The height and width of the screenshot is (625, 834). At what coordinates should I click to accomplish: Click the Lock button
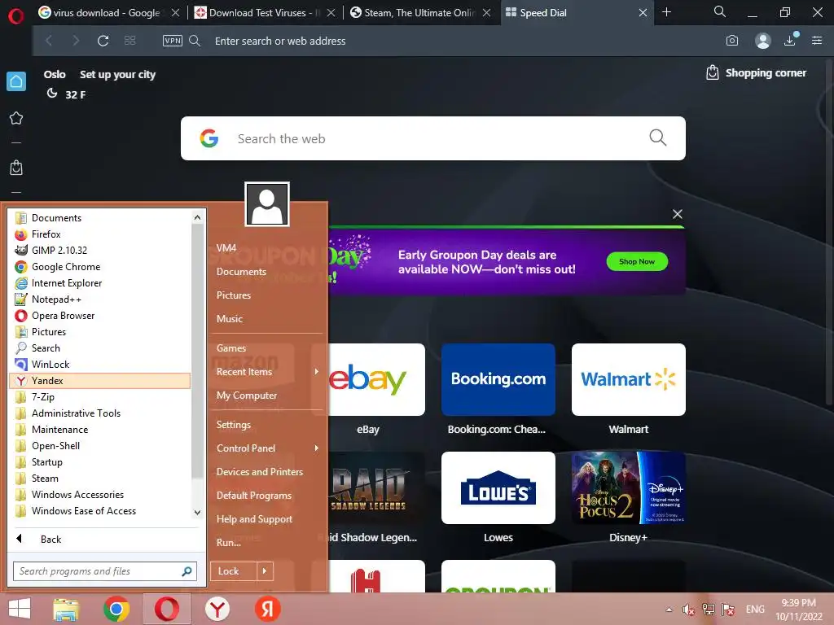[234, 571]
